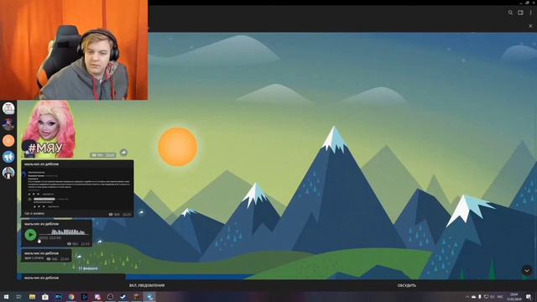Screen dimensions: 537x302
Task: Expand hidden system tray icons chevron
Action: [467, 297]
